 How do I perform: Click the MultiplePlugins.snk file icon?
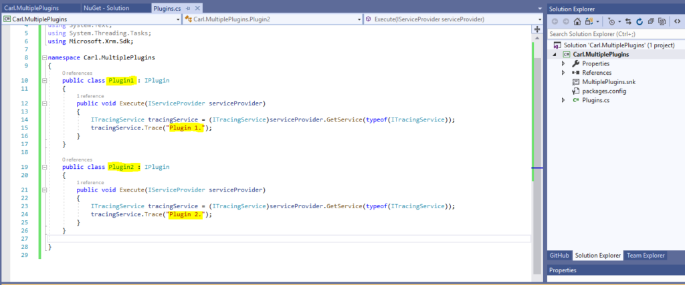click(x=576, y=82)
